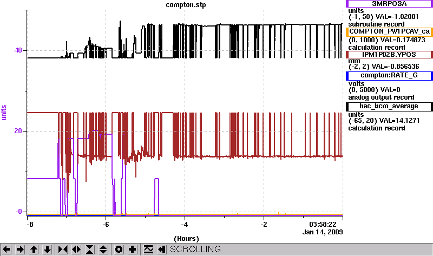Click the outward-pointing horizontal triangles zoom icon
The image size is (433, 256).
point(76,250)
